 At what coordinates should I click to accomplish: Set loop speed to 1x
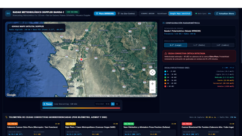(113, 104)
